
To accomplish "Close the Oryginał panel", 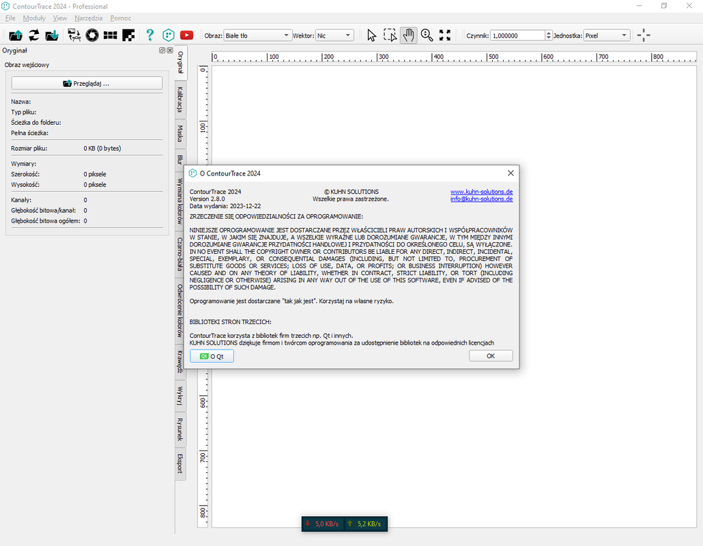I will pos(170,51).
